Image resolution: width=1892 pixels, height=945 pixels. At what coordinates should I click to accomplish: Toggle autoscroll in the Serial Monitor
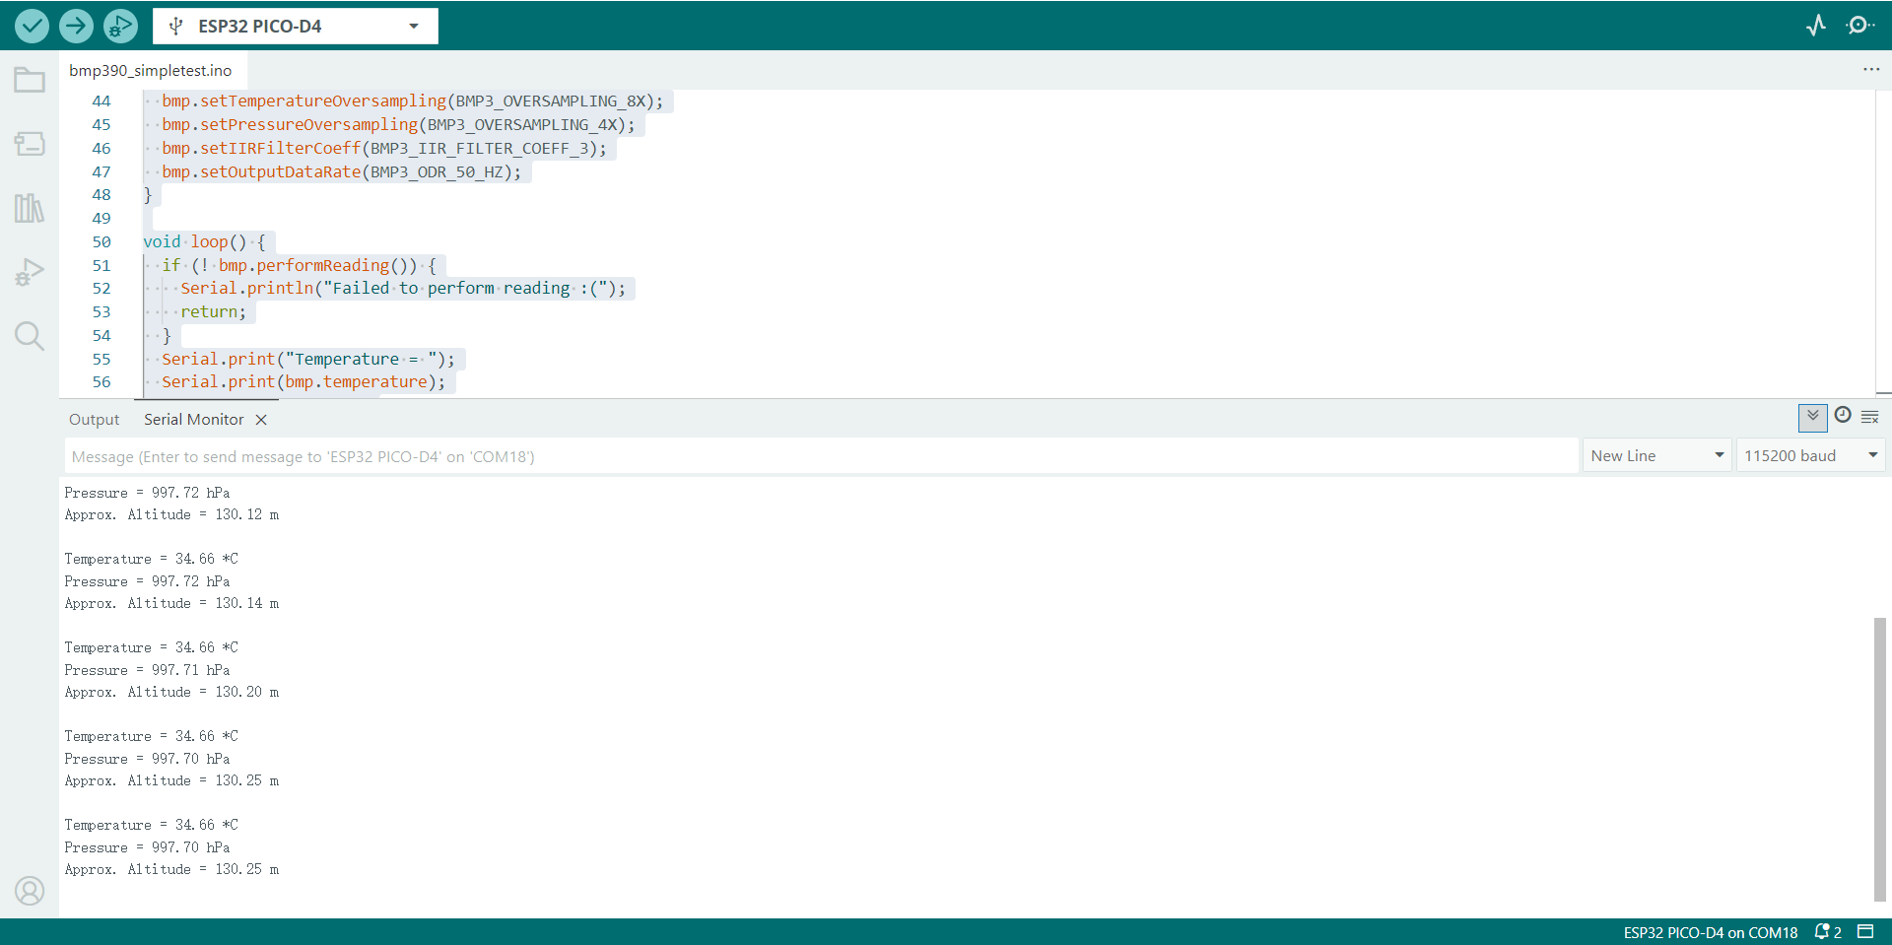tap(1812, 418)
